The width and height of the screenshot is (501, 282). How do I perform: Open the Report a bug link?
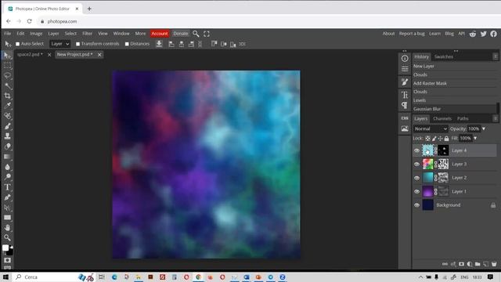(412, 34)
